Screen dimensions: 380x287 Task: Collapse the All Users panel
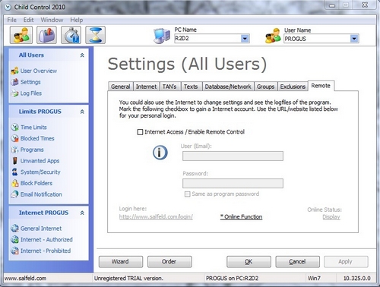point(82,55)
